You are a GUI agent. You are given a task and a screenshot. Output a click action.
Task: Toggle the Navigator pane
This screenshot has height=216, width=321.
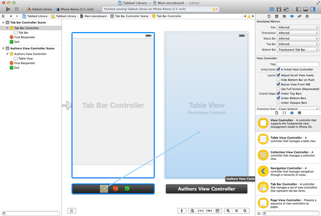coord(299,9)
